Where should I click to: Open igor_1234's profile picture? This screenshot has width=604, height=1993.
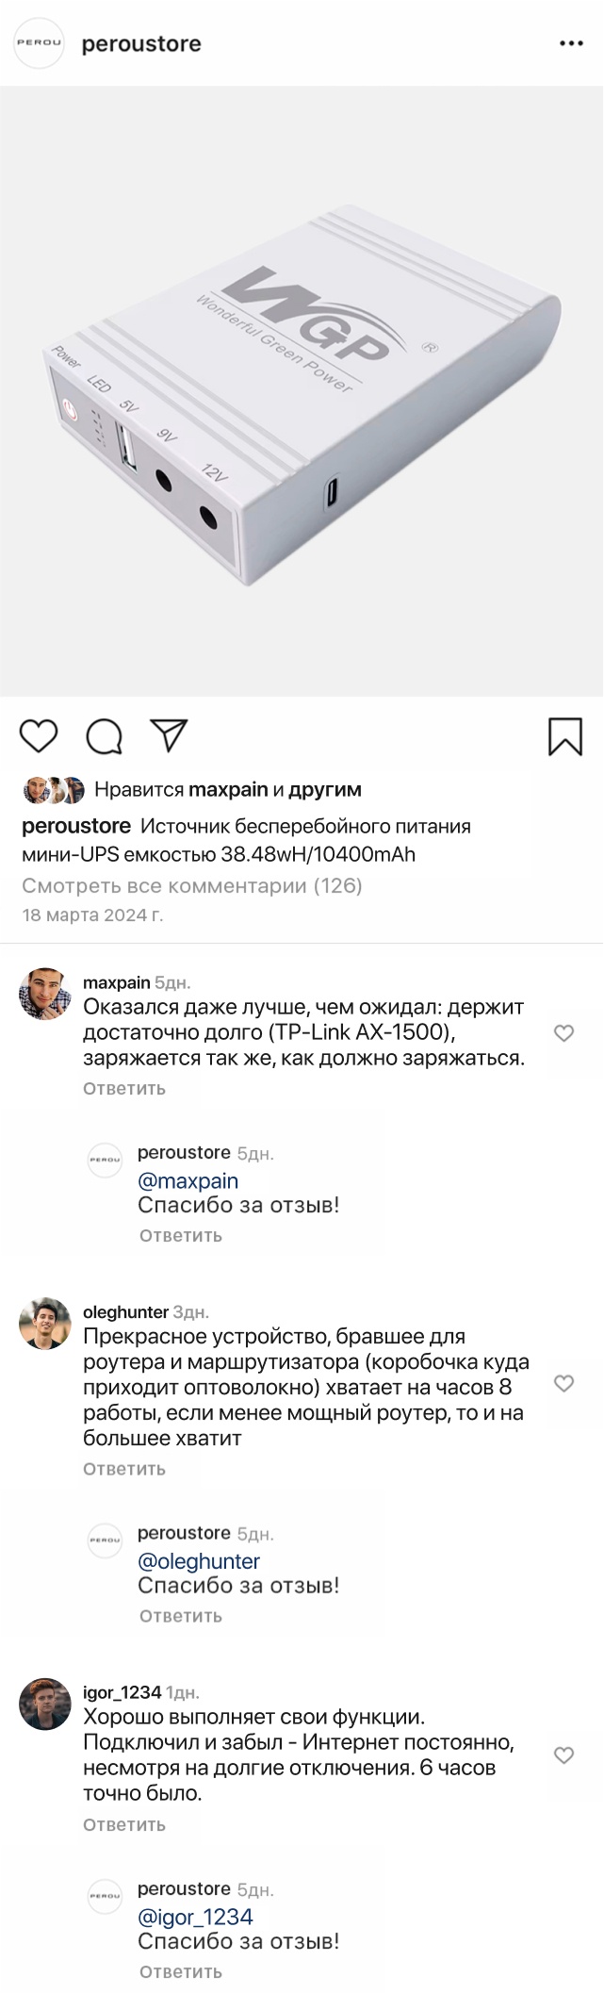click(45, 1704)
